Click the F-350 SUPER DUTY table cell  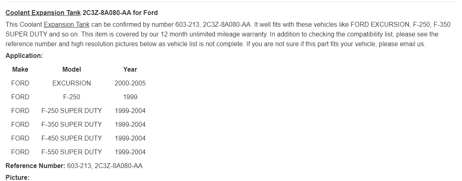click(71, 125)
